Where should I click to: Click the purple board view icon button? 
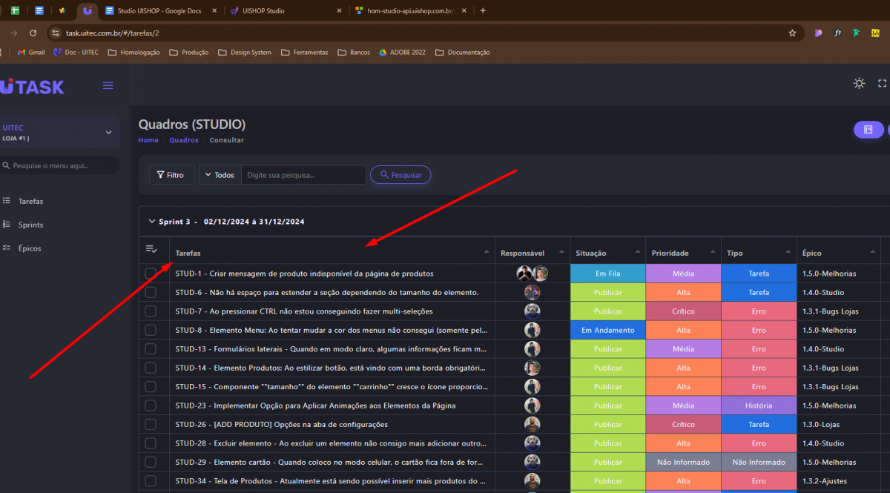coord(868,130)
